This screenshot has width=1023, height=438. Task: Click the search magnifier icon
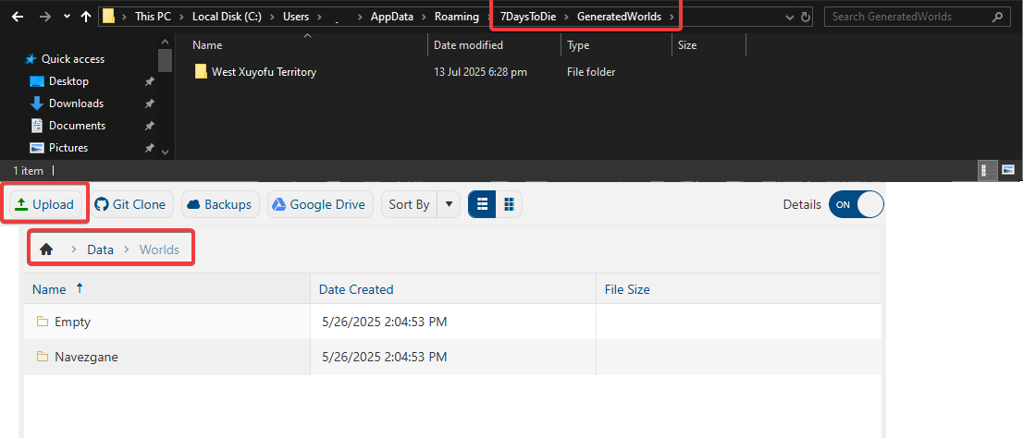pos(997,17)
